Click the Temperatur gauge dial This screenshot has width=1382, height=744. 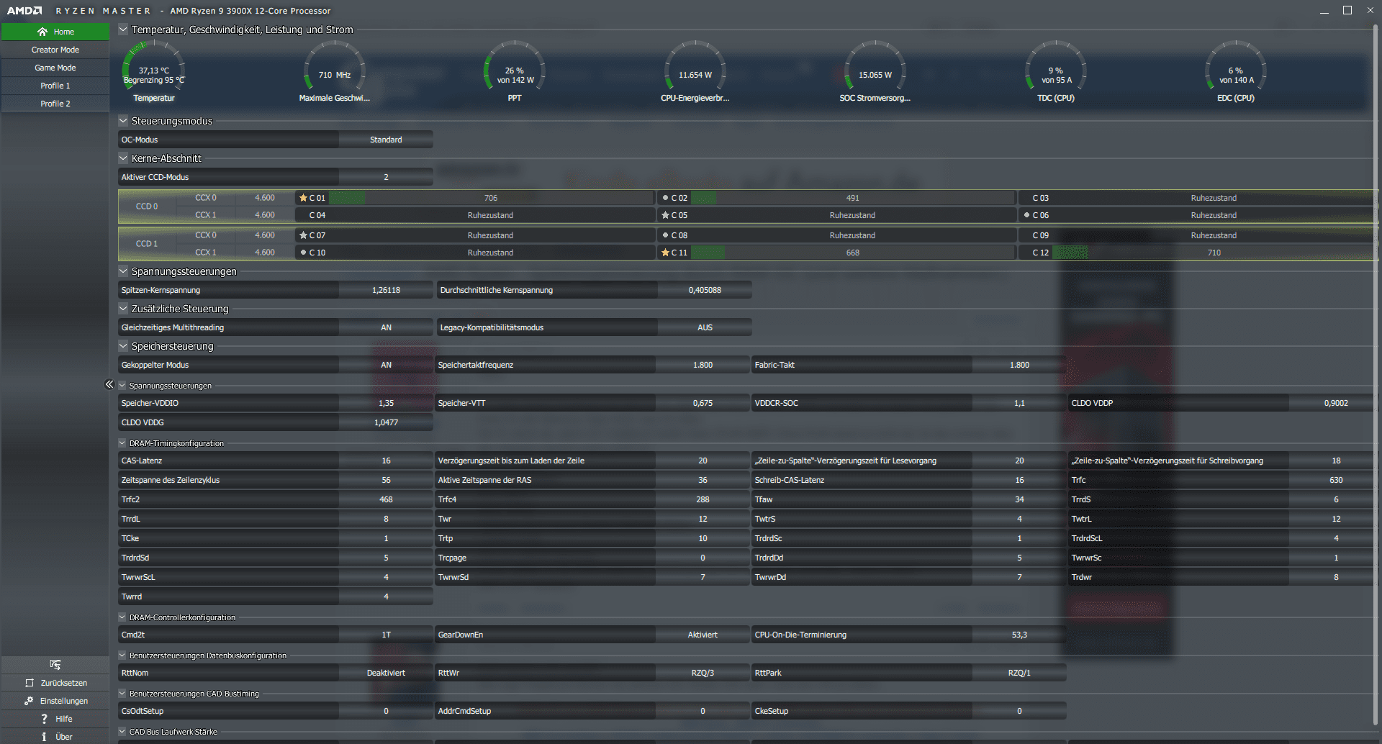click(154, 71)
